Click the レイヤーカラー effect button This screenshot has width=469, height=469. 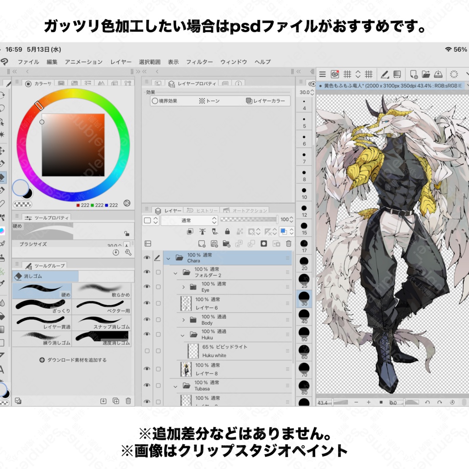click(x=265, y=101)
